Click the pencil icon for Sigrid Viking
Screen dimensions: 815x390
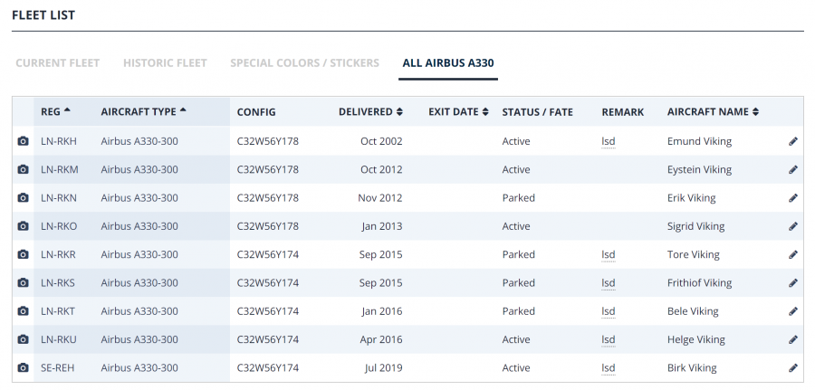tap(793, 226)
